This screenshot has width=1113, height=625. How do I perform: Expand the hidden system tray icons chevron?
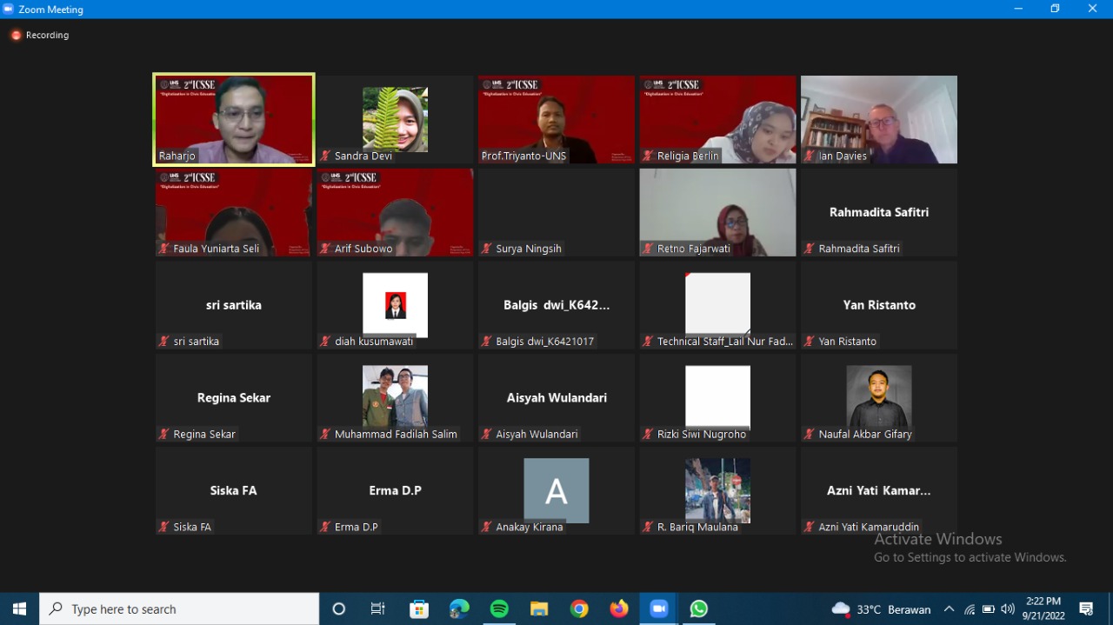(x=949, y=609)
